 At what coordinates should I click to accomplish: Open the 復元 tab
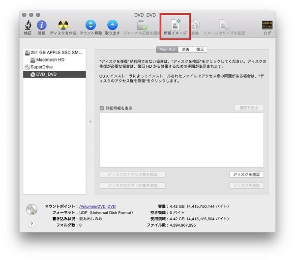point(199,49)
